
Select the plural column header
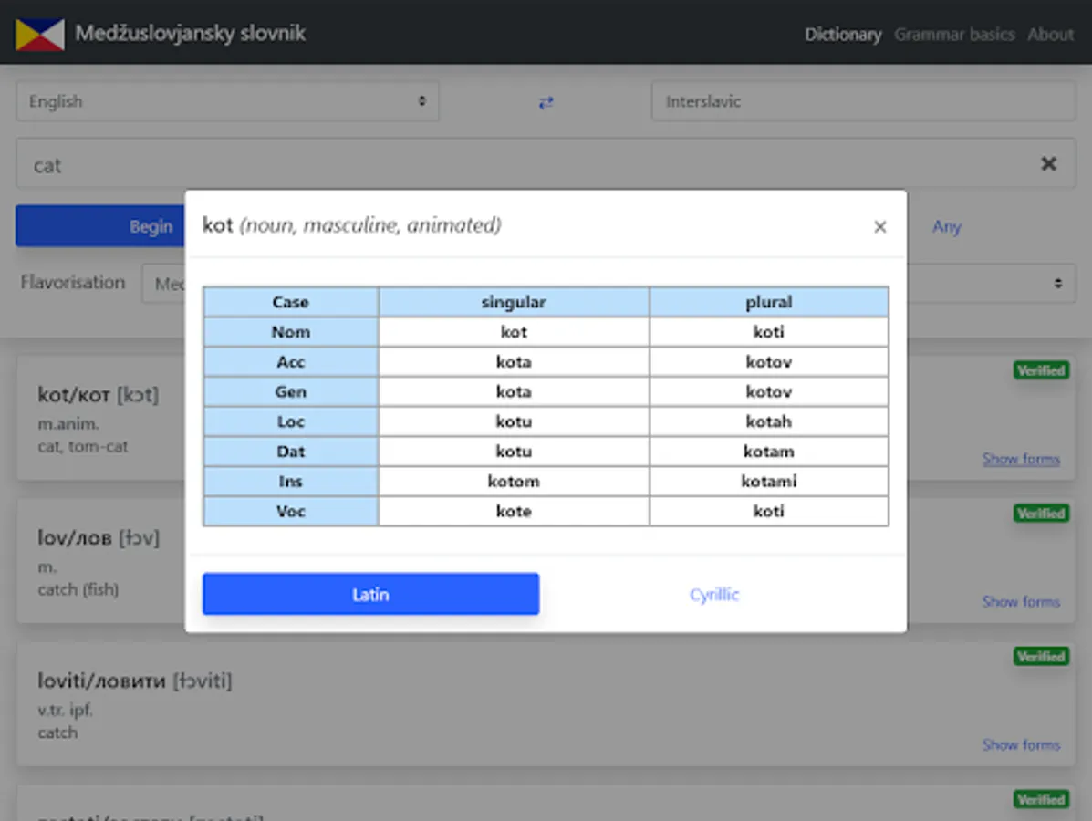coord(769,302)
